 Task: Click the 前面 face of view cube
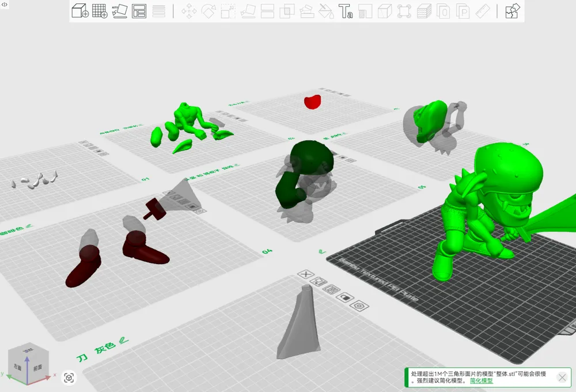(38, 367)
